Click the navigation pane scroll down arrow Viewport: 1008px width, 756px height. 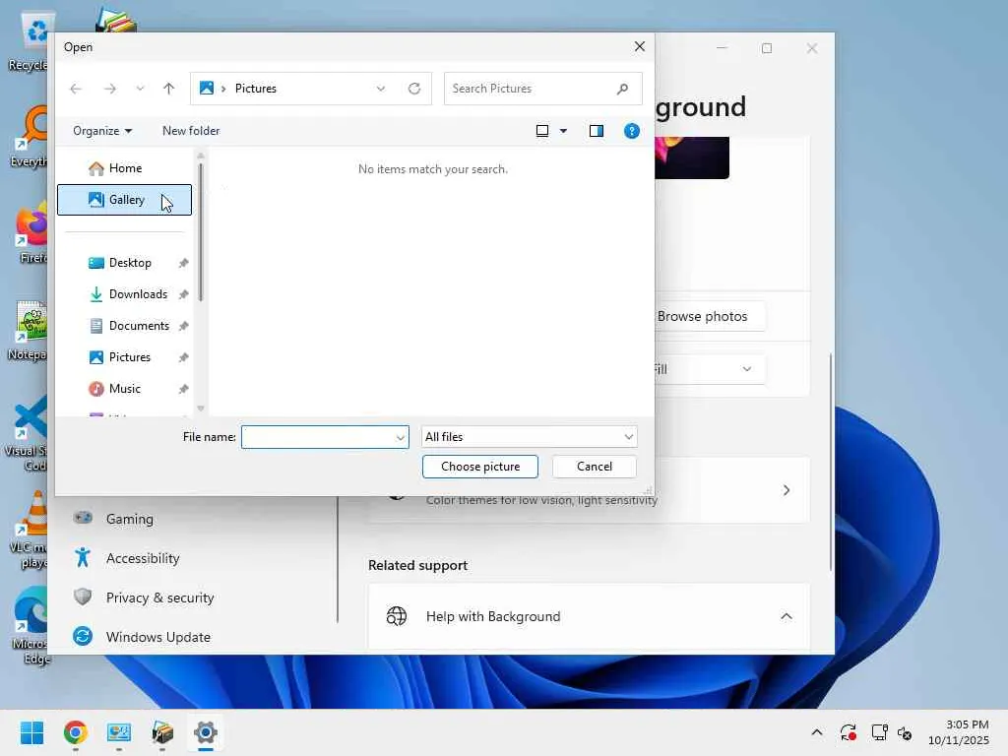(201, 409)
